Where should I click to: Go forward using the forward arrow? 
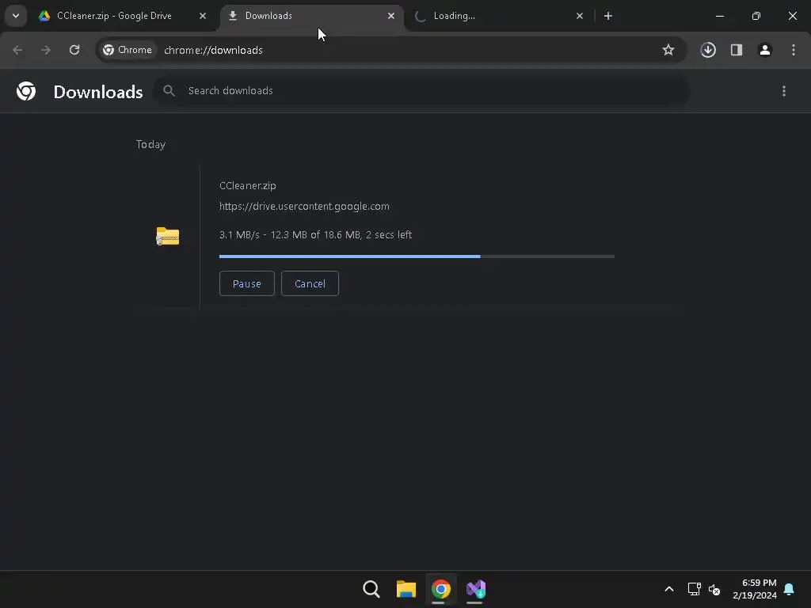point(46,50)
